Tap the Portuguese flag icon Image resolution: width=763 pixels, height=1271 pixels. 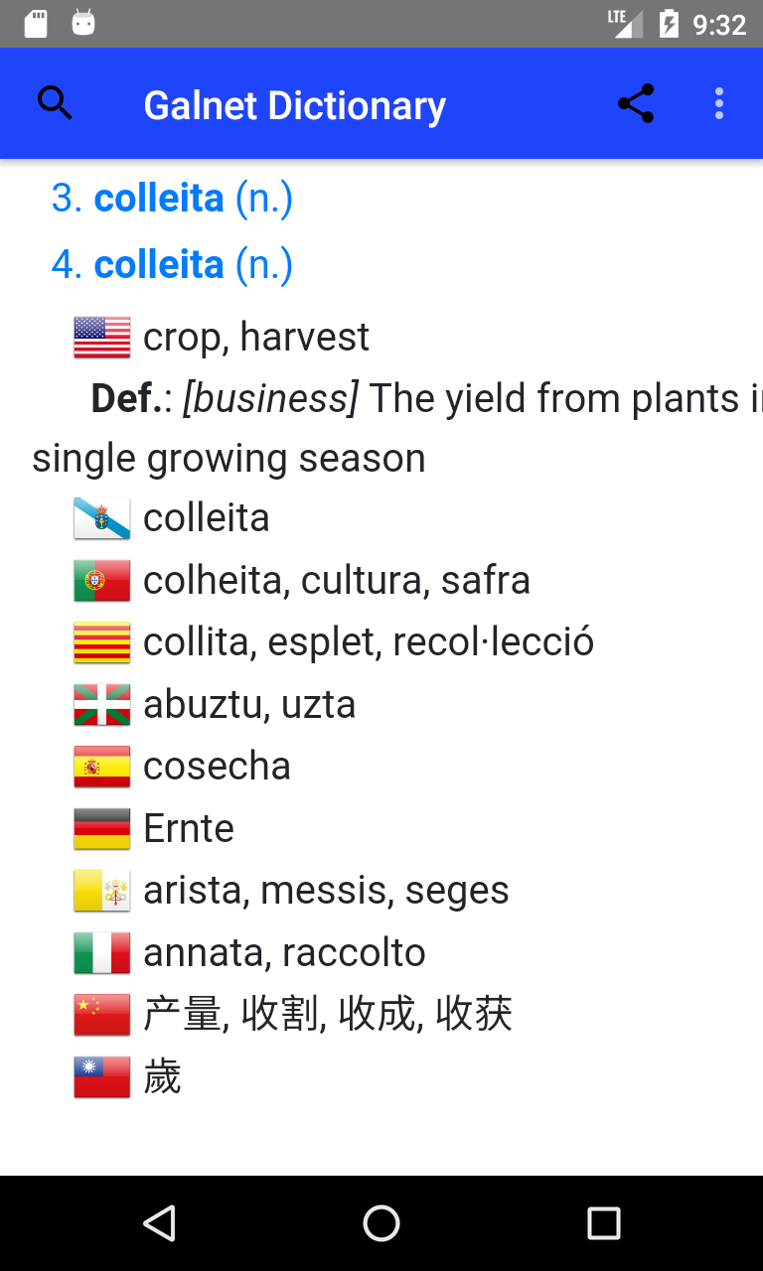click(102, 581)
